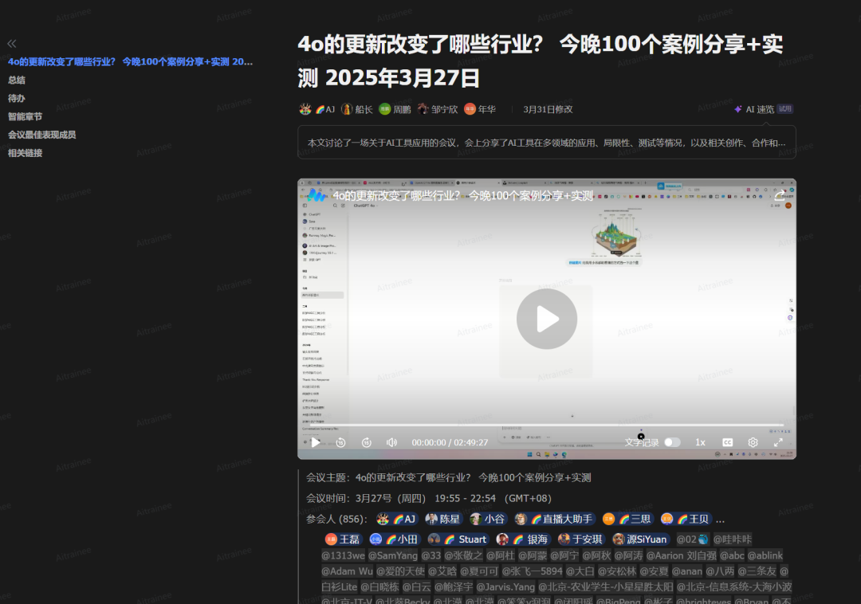Jump to 智能章节 in outline
Screen dimensions: 861x604
coord(25,116)
